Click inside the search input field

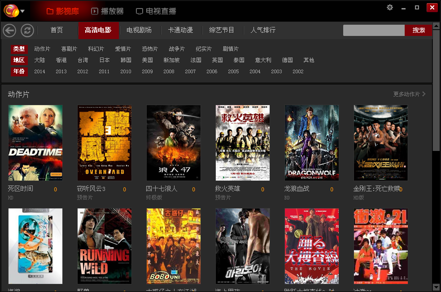pos(374,30)
